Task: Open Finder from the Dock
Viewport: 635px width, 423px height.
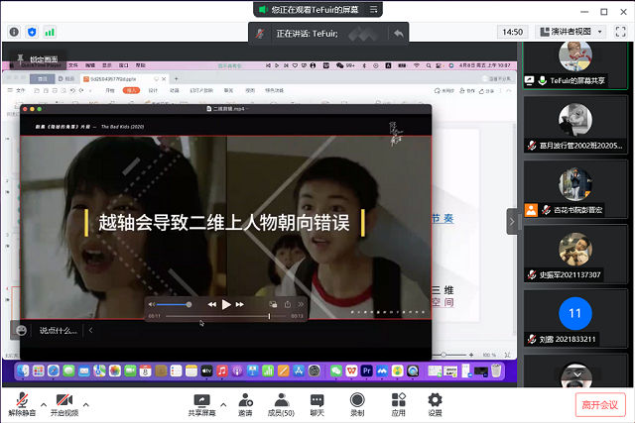Action: point(23,370)
